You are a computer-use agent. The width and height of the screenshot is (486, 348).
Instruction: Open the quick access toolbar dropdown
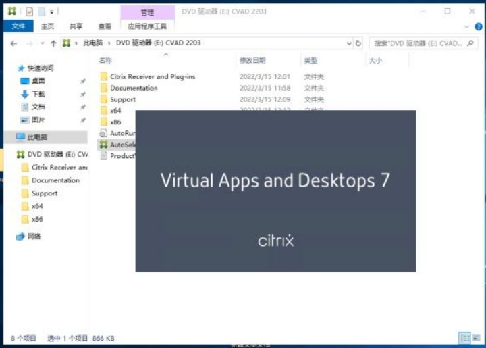click(x=51, y=12)
